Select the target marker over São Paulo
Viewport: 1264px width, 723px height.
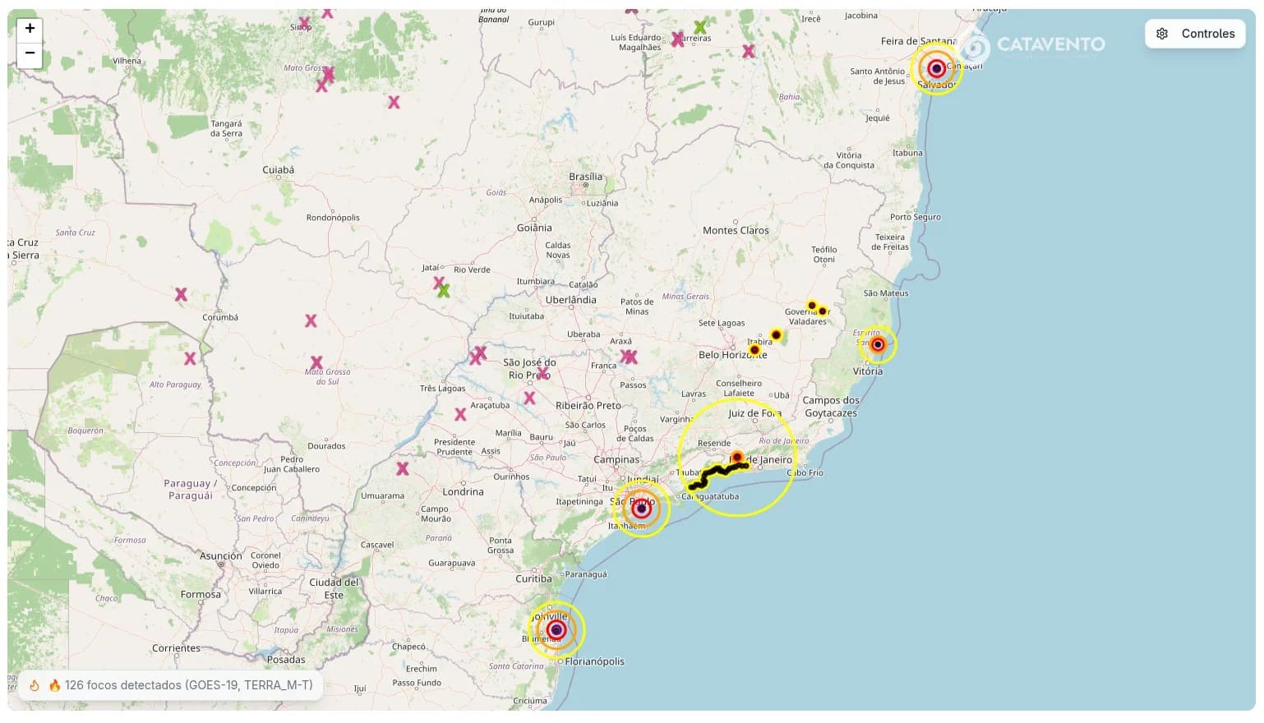(x=641, y=509)
